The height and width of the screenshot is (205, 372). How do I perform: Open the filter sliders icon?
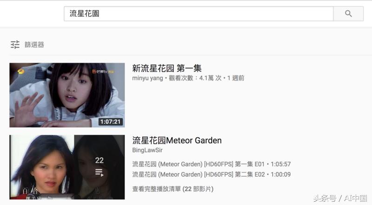click(15, 45)
